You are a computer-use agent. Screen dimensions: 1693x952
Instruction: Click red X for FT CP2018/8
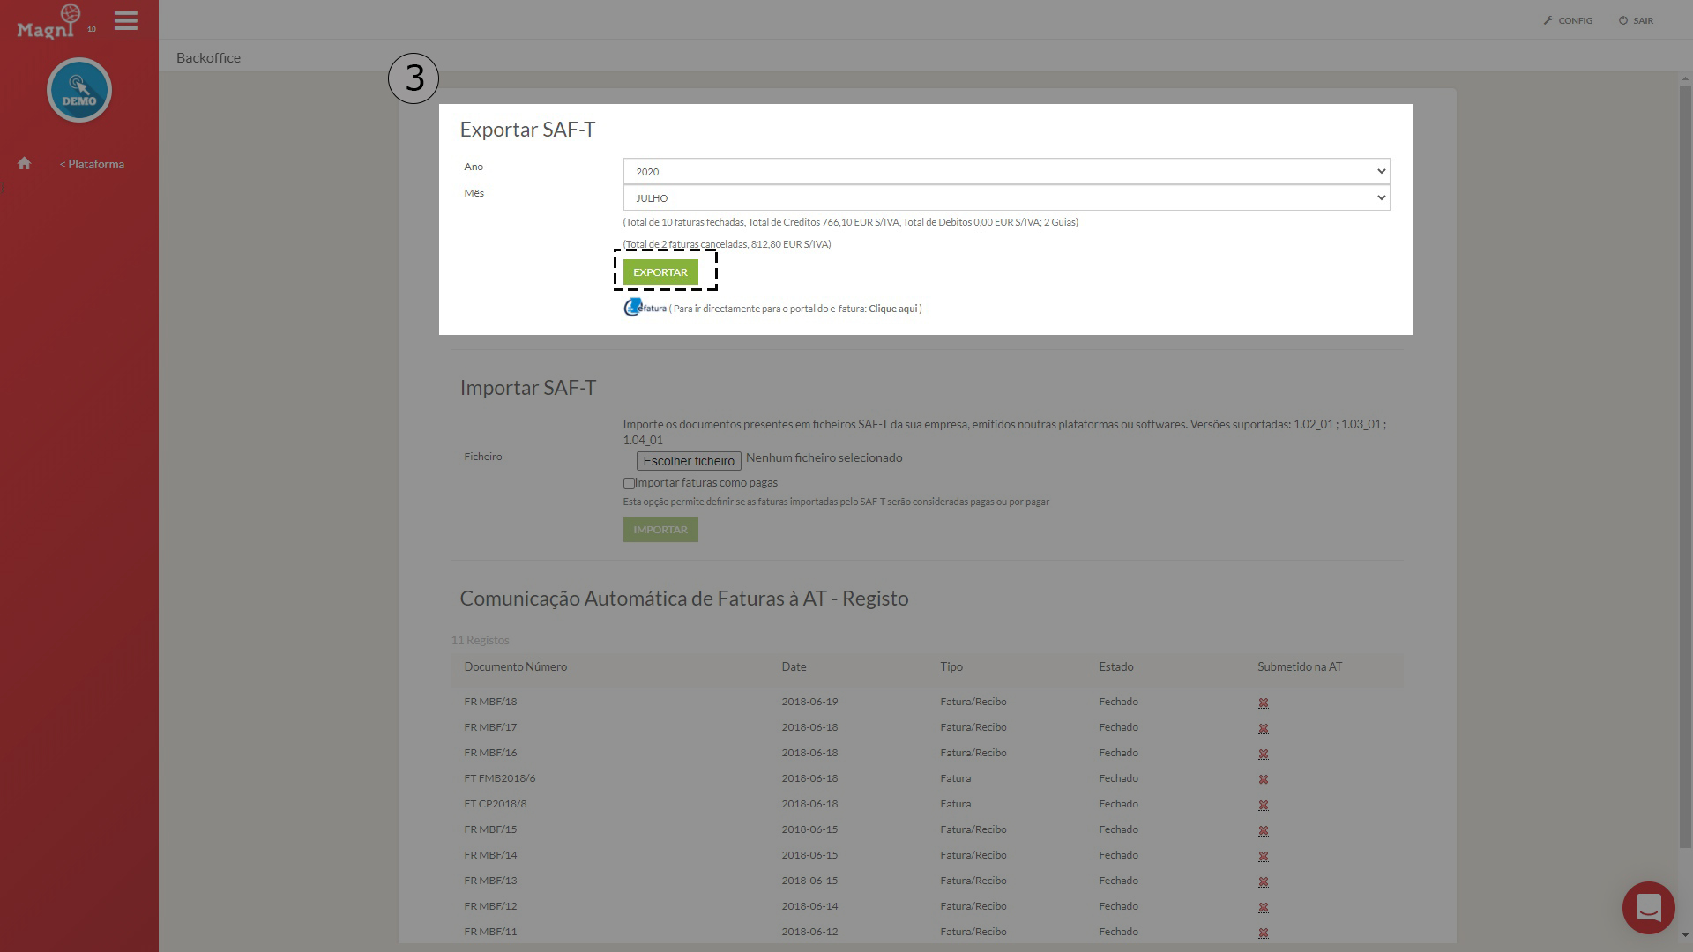pyautogui.click(x=1263, y=805)
